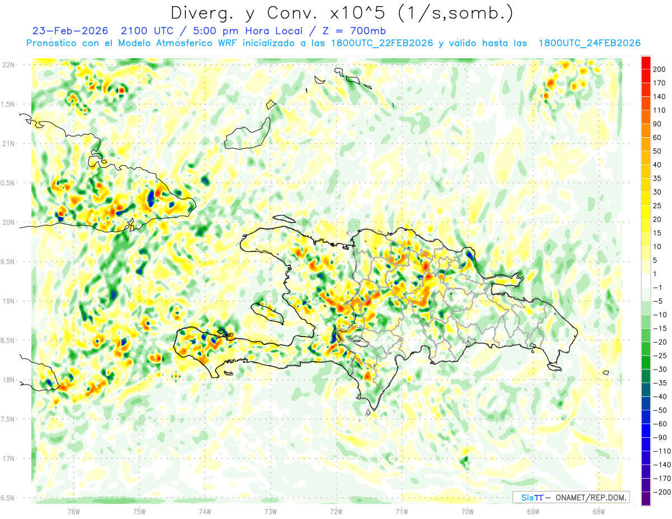Click the longitude axis label "71W"
The width and height of the screenshot is (672, 519).
pos(402,511)
